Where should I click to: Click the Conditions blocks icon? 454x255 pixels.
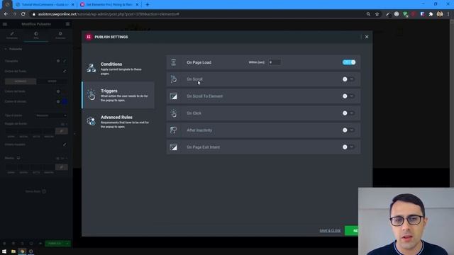coord(92,68)
